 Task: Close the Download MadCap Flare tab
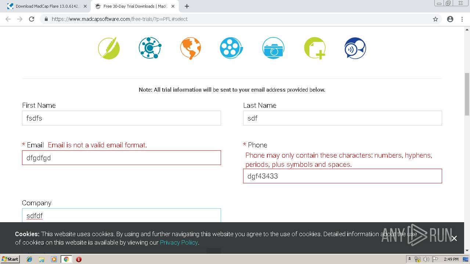coord(85,6)
